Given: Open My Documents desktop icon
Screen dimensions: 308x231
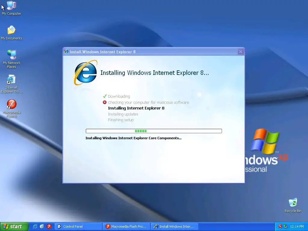Looking at the screenshot, I should pos(11,32).
